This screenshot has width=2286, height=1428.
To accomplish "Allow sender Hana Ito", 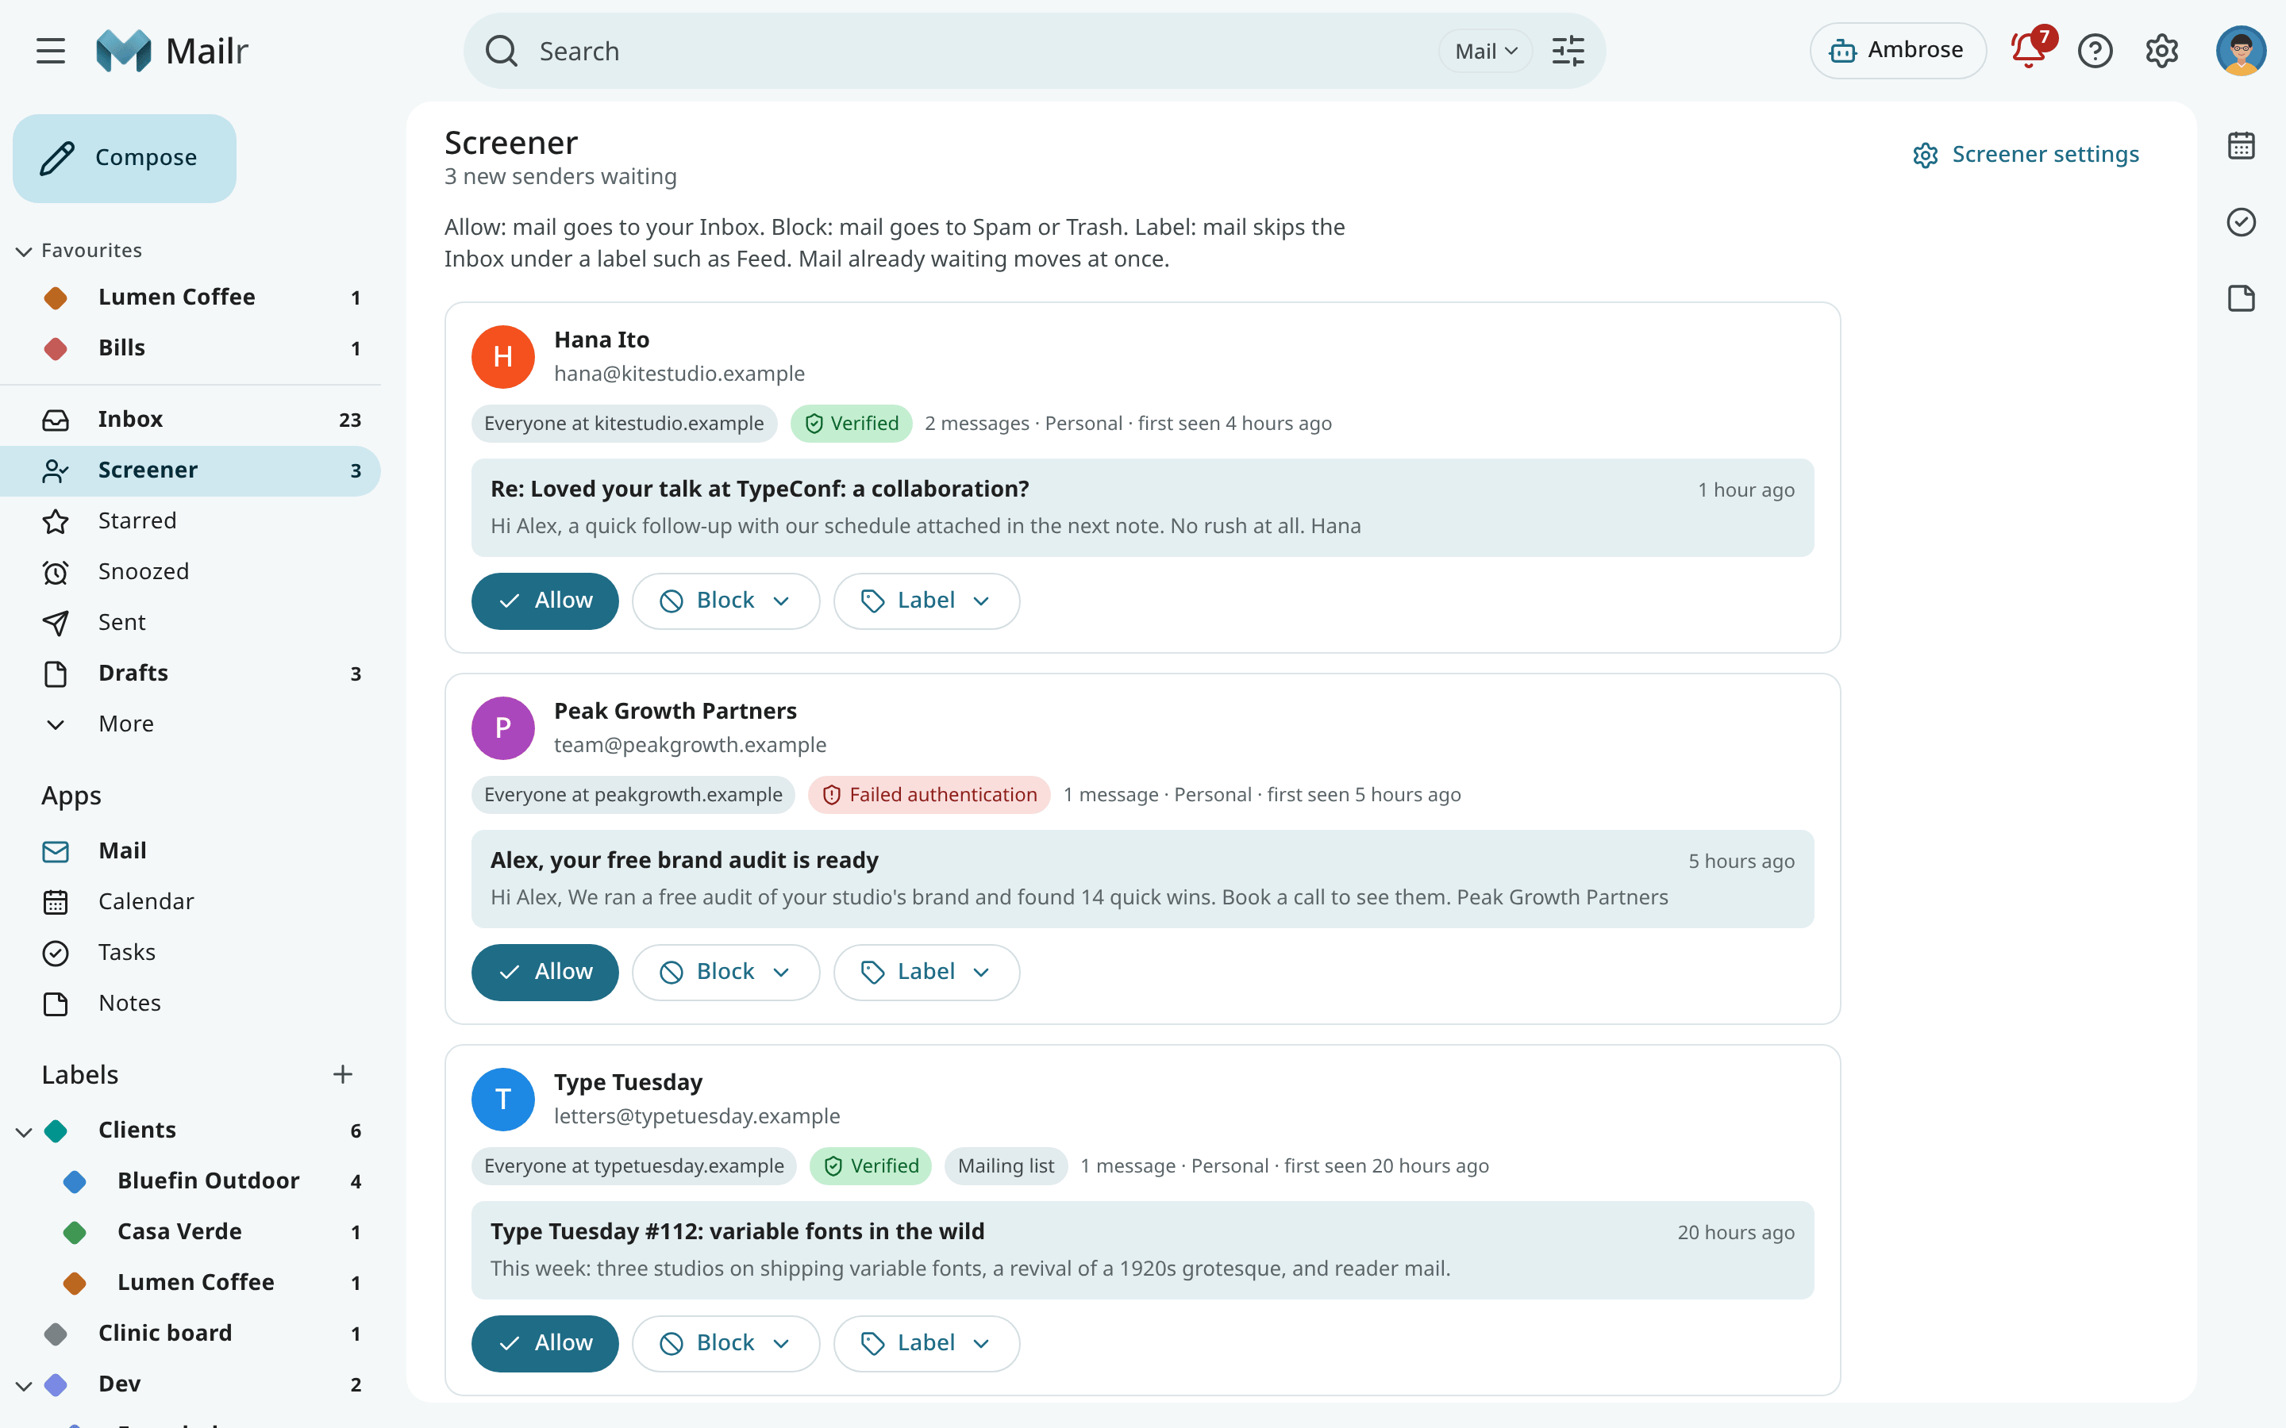I will click(x=544, y=601).
